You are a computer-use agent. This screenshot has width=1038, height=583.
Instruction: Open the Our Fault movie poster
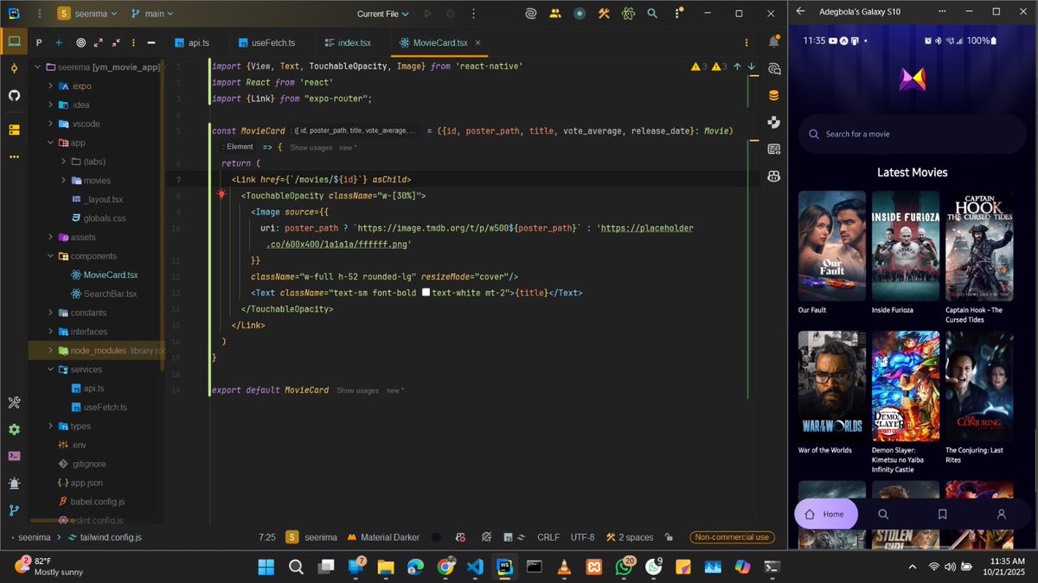click(832, 246)
